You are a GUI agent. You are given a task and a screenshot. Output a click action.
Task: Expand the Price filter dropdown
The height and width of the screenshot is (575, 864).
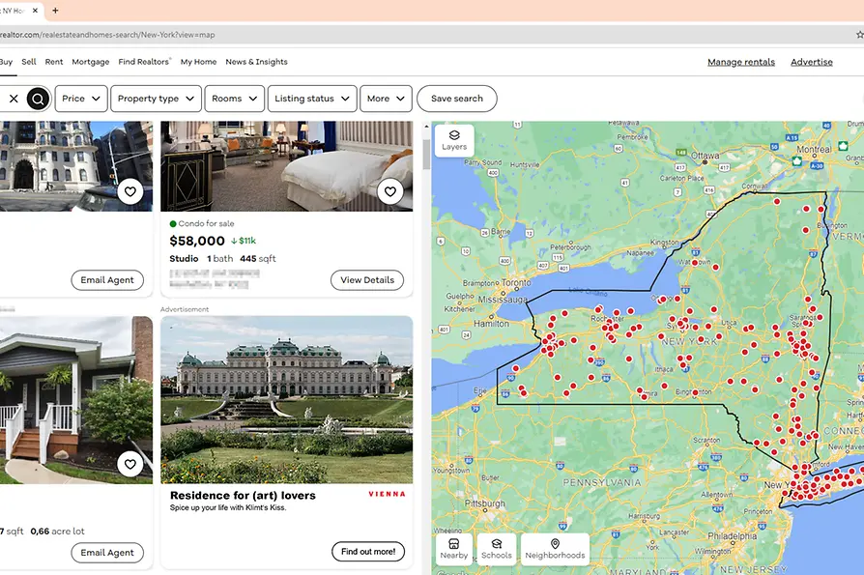pyautogui.click(x=81, y=99)
